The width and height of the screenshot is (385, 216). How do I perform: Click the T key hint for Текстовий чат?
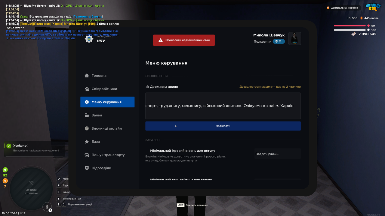pos(59,199)
